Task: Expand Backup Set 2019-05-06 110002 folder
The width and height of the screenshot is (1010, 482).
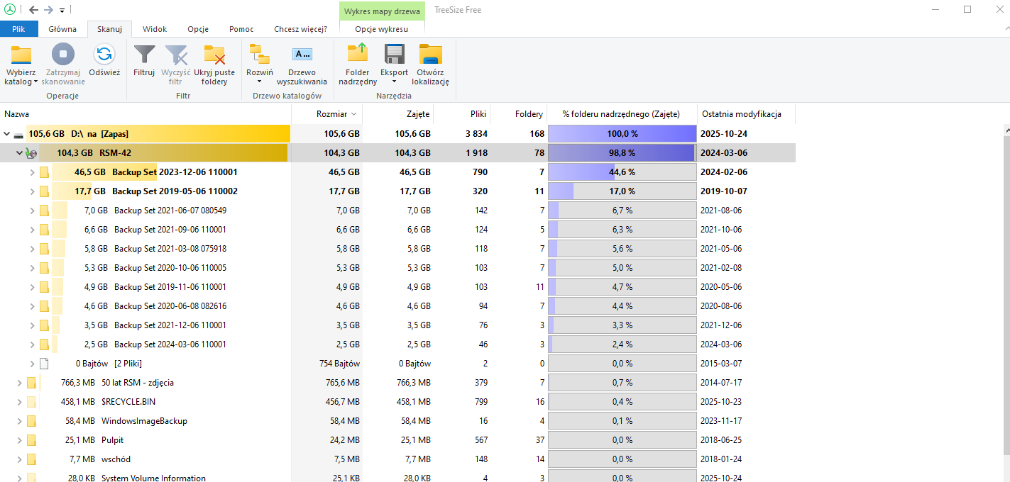Action: (x=32, y=191)
